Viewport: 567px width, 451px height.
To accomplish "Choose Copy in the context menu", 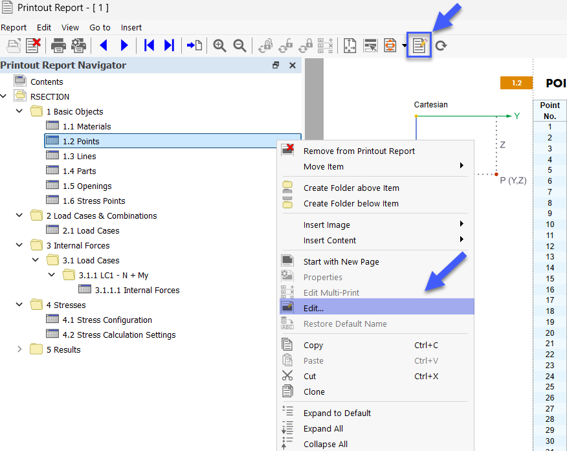I will click(375, 345).
